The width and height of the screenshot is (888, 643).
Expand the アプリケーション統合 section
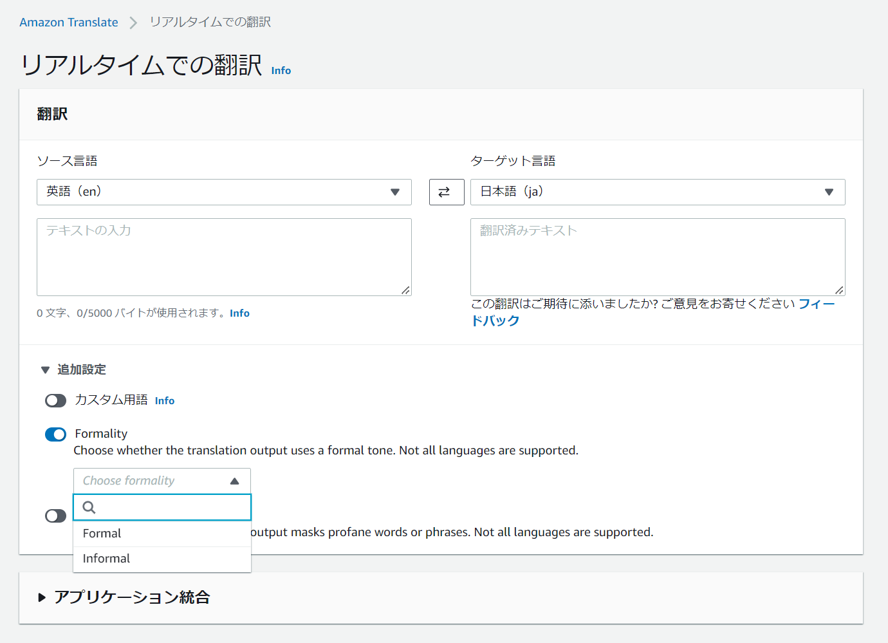42,597
